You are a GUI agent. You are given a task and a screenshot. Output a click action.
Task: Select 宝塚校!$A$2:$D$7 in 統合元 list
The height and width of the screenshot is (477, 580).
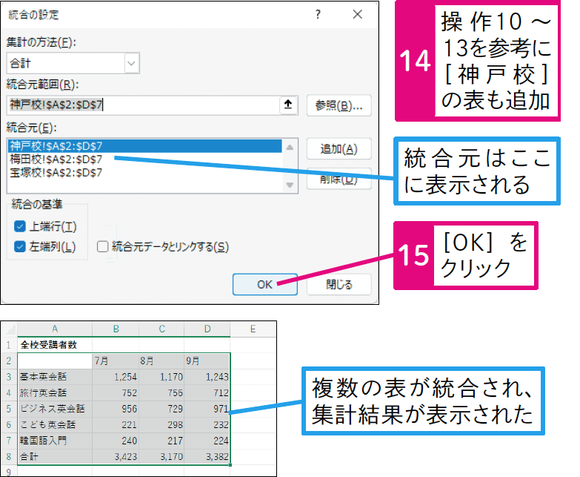tap(145, 173)
